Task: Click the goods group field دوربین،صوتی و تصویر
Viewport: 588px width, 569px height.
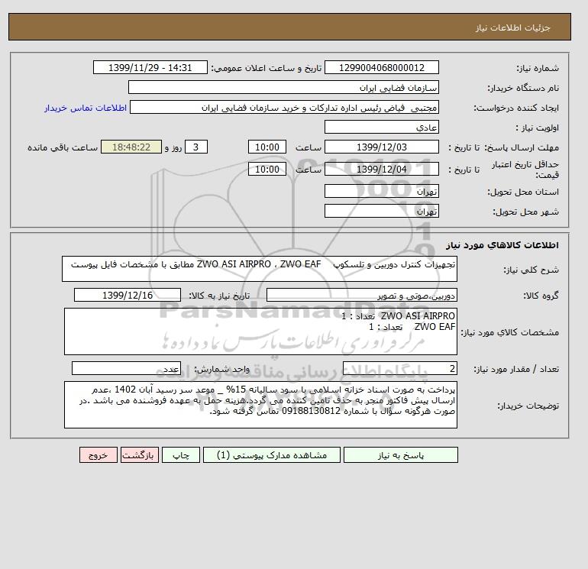Action: coord(361,295)
